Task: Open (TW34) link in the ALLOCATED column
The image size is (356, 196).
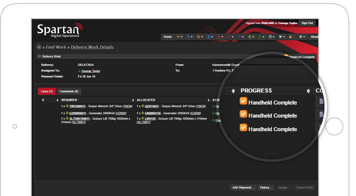Action: 201,106
